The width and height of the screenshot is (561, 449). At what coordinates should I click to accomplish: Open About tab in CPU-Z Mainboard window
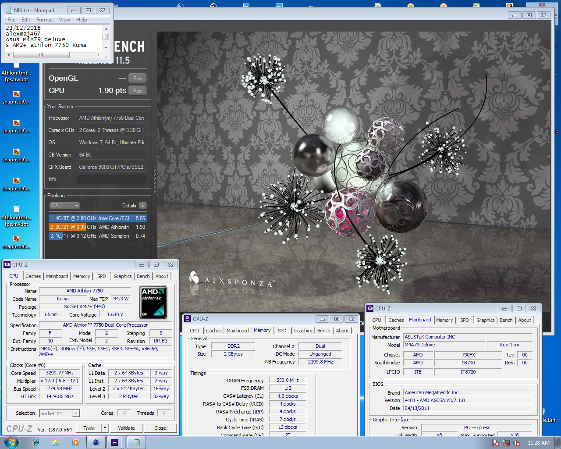pos(525,320)
